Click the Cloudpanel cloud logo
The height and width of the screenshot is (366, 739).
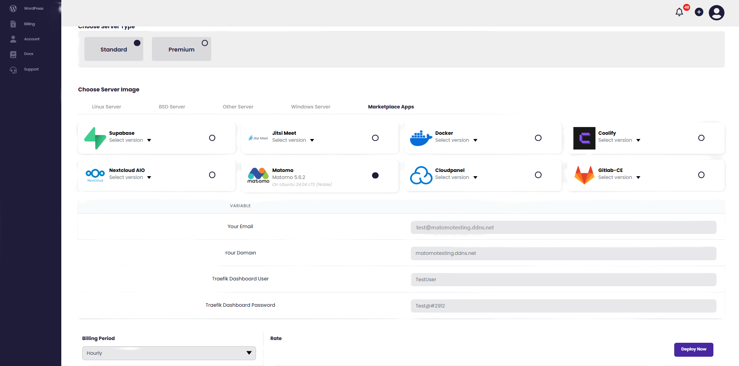[x=421, y=175]
